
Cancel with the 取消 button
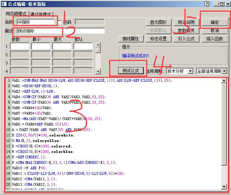tap(215, 30)
